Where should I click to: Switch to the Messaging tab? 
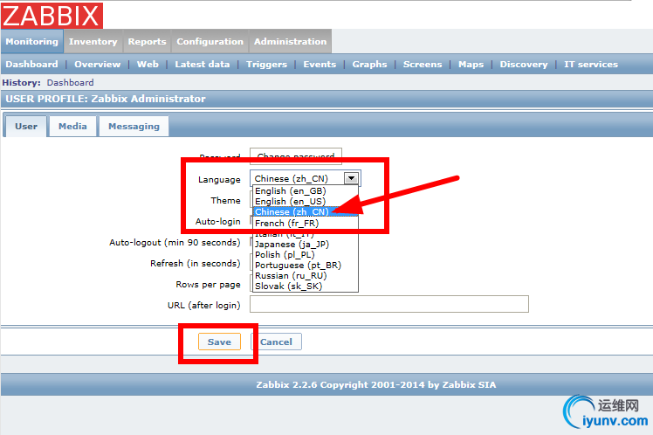134,127
